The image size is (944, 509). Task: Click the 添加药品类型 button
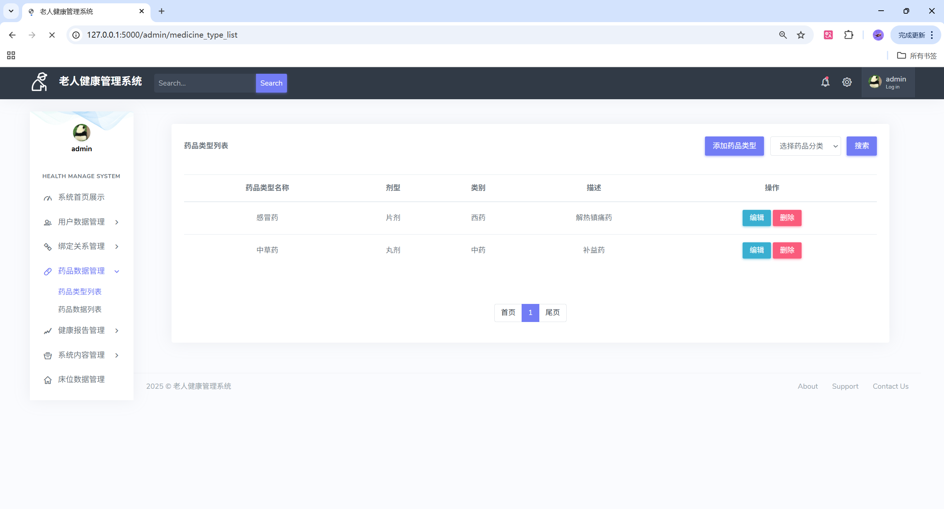[734, 146]
